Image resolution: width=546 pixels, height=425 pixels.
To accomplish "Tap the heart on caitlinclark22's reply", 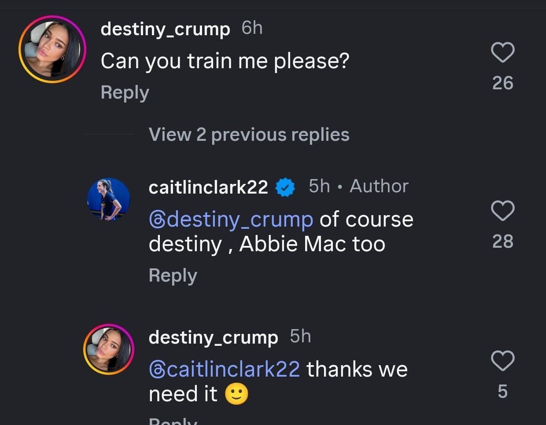I will [x=502, y=211].
